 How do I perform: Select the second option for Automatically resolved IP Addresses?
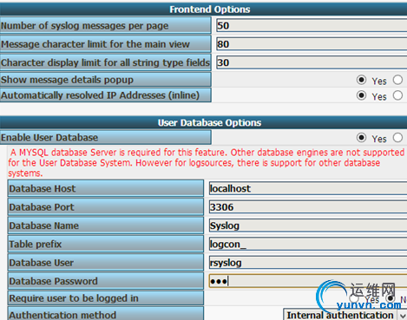(x=397, y=95)
